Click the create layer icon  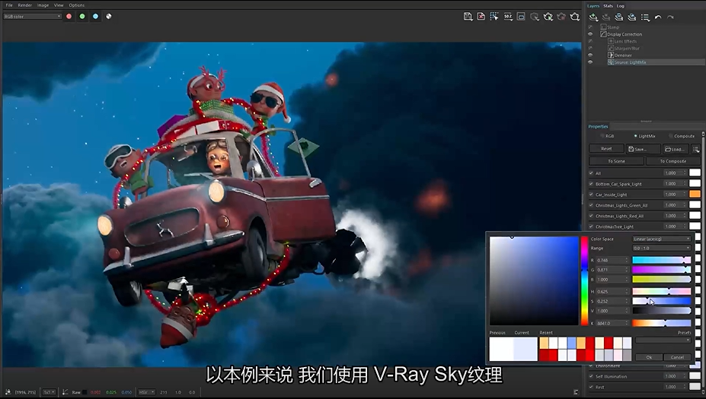coord(593,17)
